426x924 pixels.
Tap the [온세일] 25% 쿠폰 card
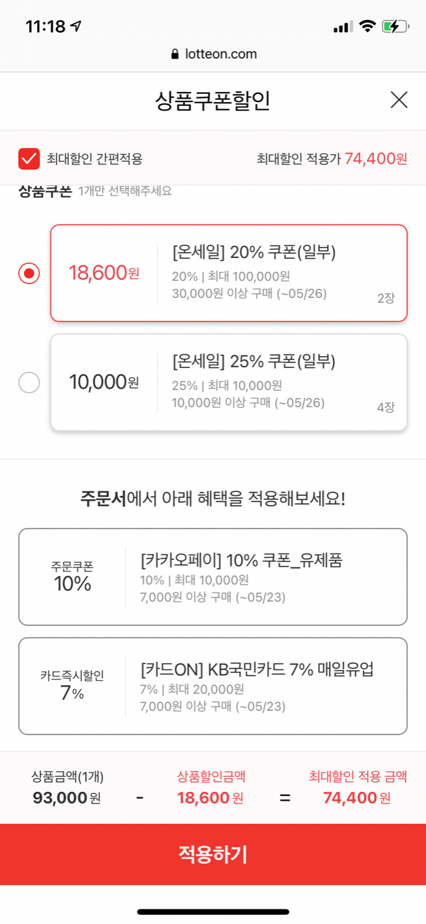pyautogui.click(x=228, y=383)
